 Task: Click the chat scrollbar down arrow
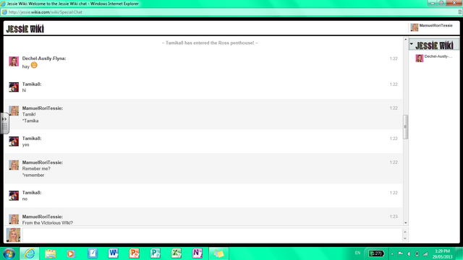tap(405, 223)
